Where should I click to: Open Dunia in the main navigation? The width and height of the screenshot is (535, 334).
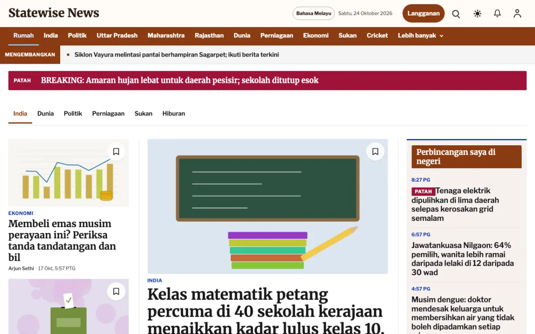pos(242,36)
